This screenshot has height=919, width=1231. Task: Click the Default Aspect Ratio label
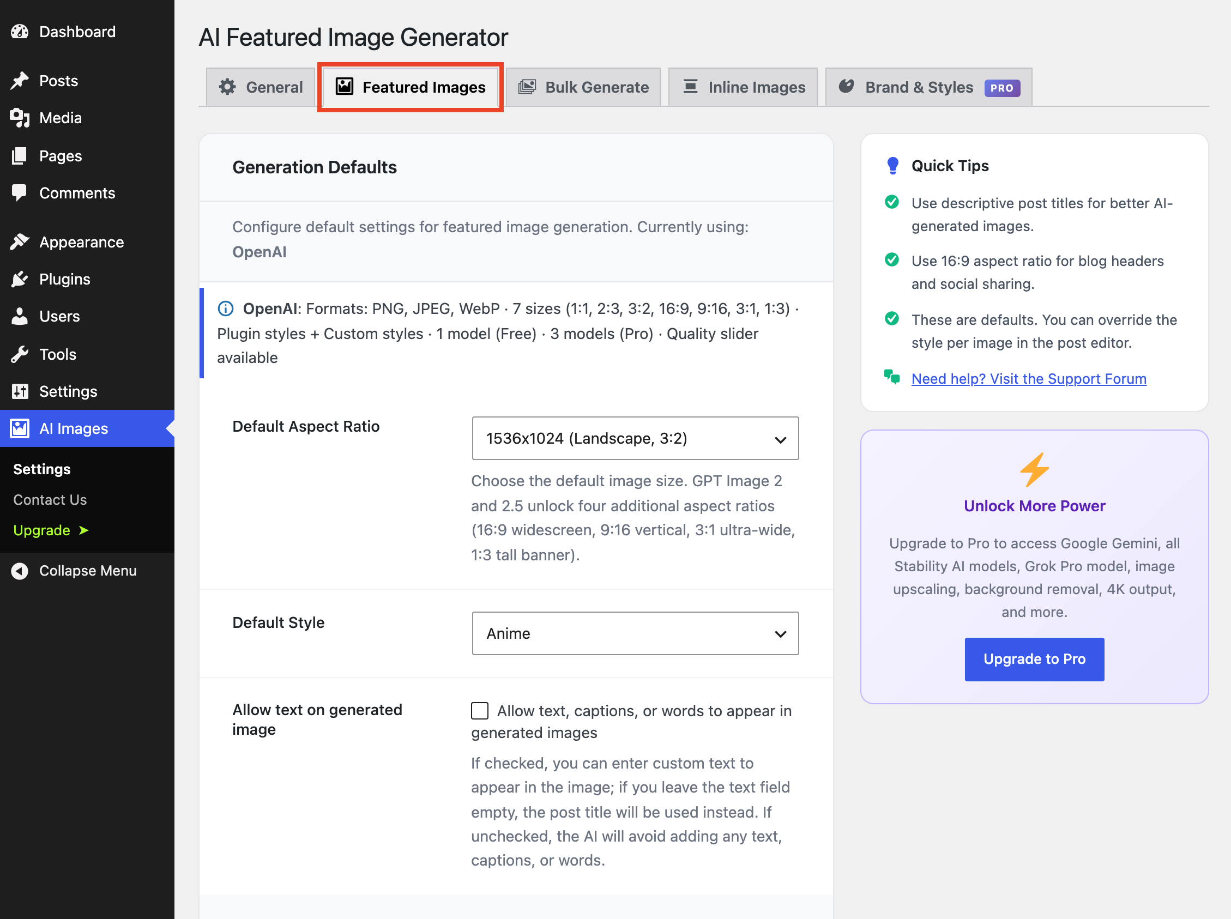point(306,426)
